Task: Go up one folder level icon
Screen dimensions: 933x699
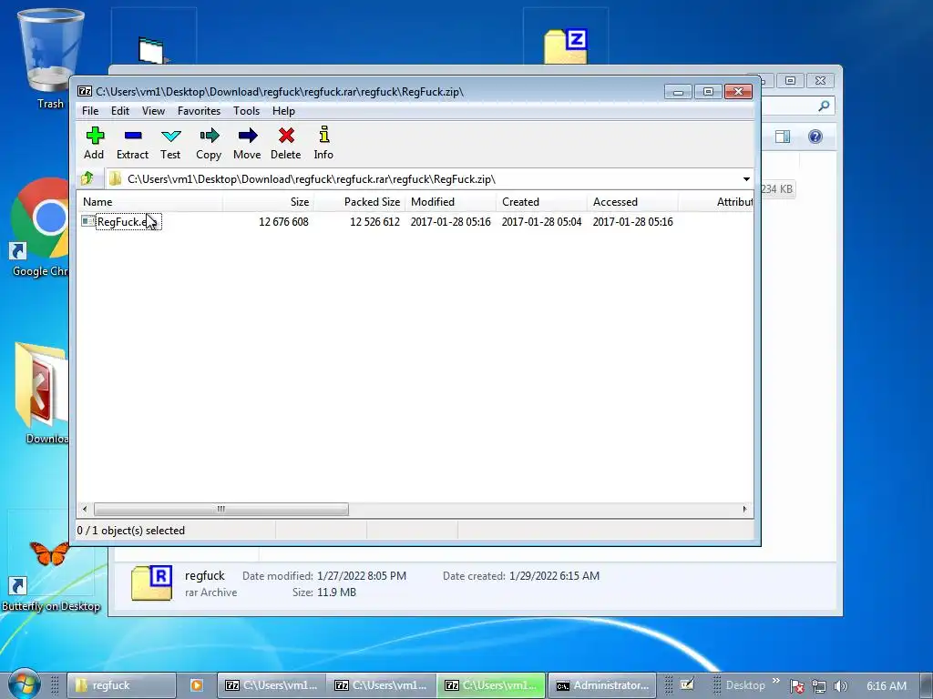Action: (x=87, y=178)
